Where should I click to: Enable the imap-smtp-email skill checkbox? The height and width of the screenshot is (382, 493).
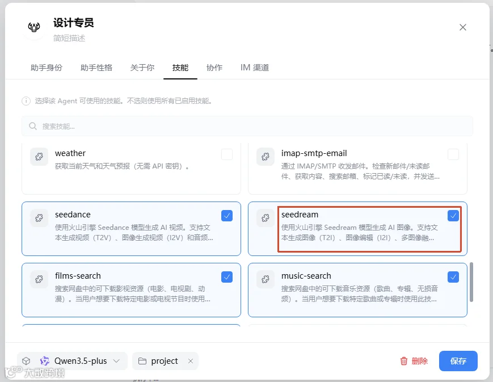453,154
